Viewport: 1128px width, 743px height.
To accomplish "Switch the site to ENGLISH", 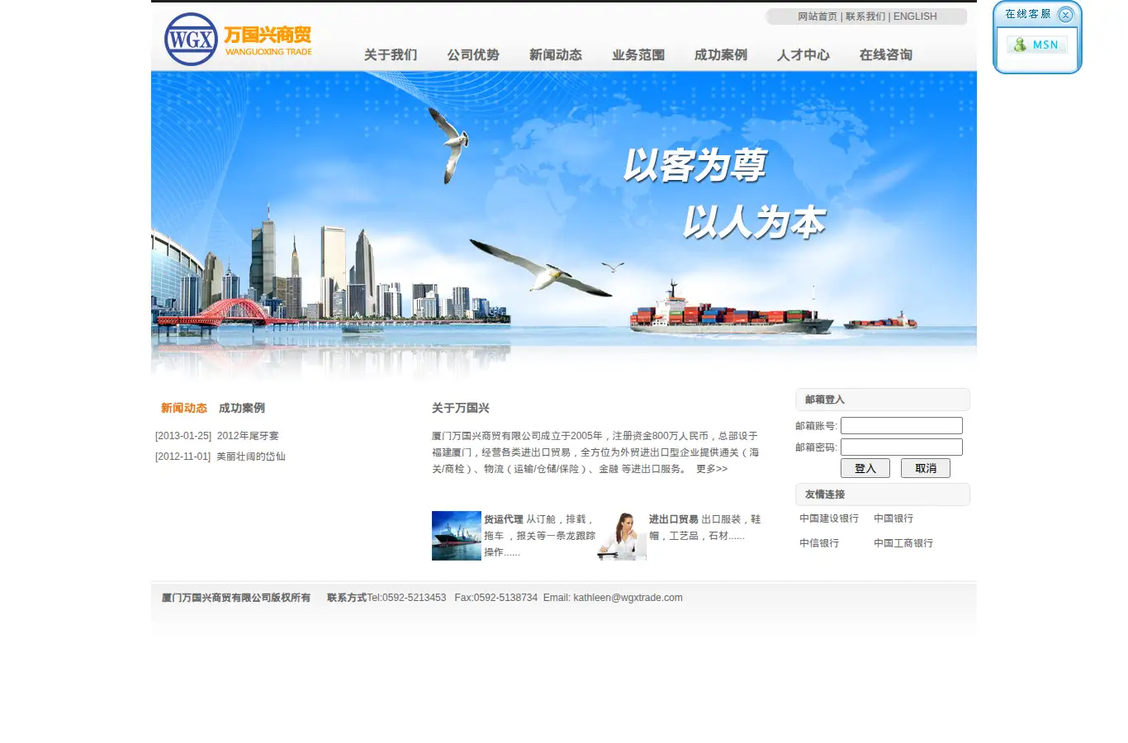I will point(915,17).
